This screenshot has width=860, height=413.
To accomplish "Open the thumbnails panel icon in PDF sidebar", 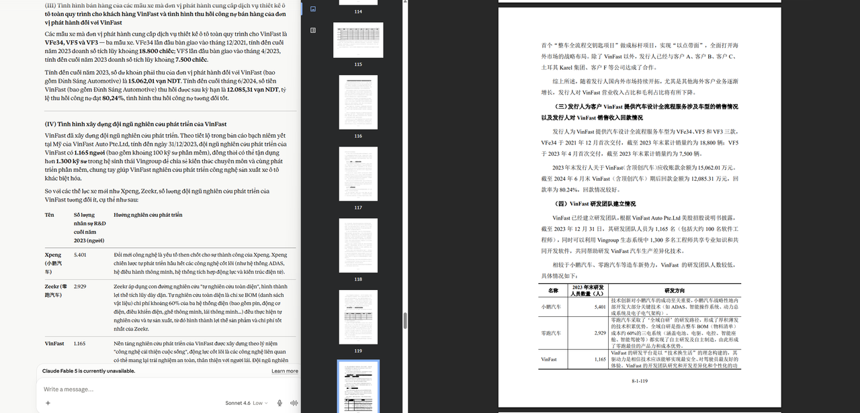I will tap(313, 9).
